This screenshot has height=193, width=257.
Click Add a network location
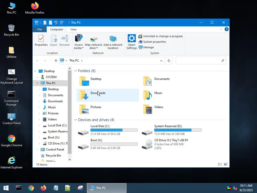tap(113, 42)
